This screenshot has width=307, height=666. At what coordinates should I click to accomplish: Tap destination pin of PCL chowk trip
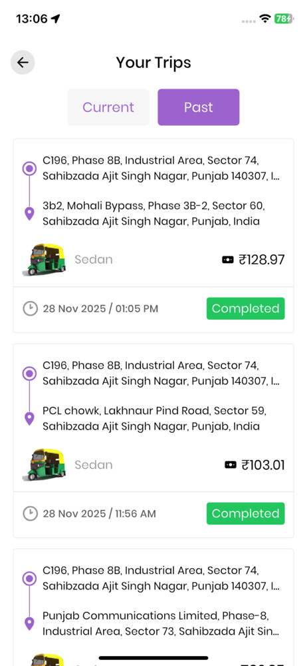pos(29,419)
